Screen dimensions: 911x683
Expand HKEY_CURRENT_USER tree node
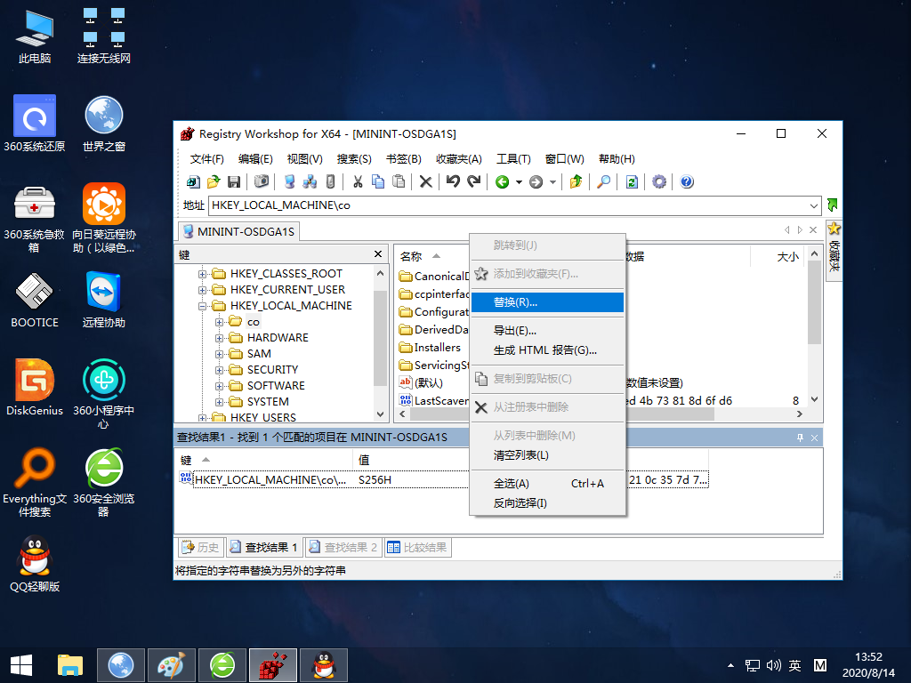point(202,290)
